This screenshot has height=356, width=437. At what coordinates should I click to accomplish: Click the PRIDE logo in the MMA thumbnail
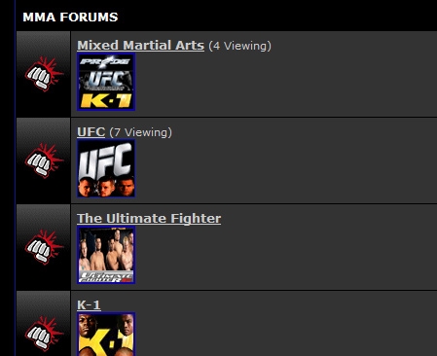click(105, 62)
